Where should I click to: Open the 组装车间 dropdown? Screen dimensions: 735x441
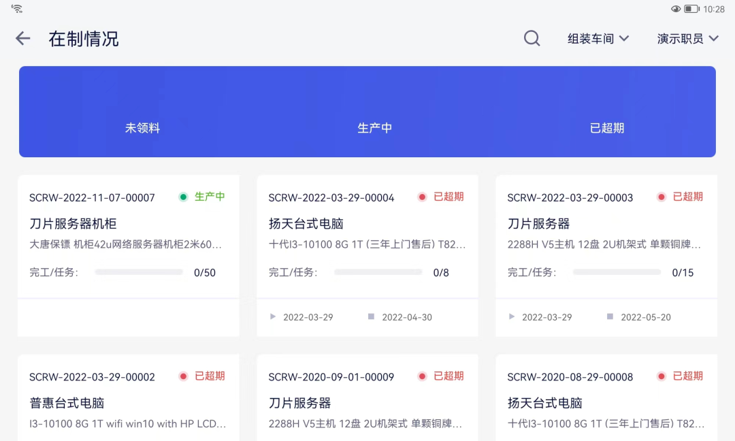point(597,38)
